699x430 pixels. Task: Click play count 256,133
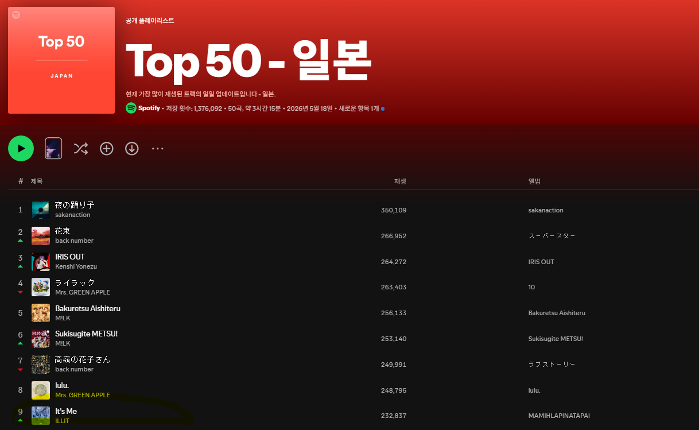coord(394,313)
